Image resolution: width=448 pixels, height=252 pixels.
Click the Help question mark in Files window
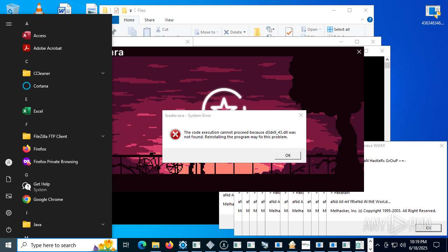point(370,20)
